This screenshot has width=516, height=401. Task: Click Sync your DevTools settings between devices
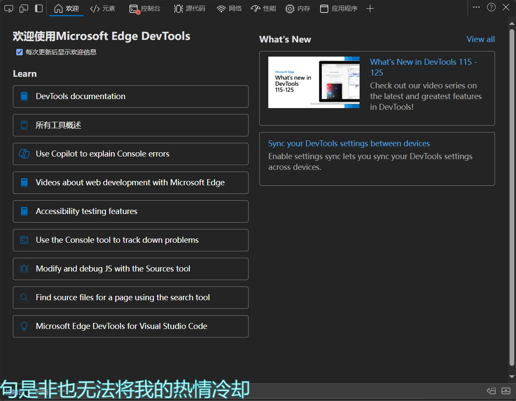349,144
